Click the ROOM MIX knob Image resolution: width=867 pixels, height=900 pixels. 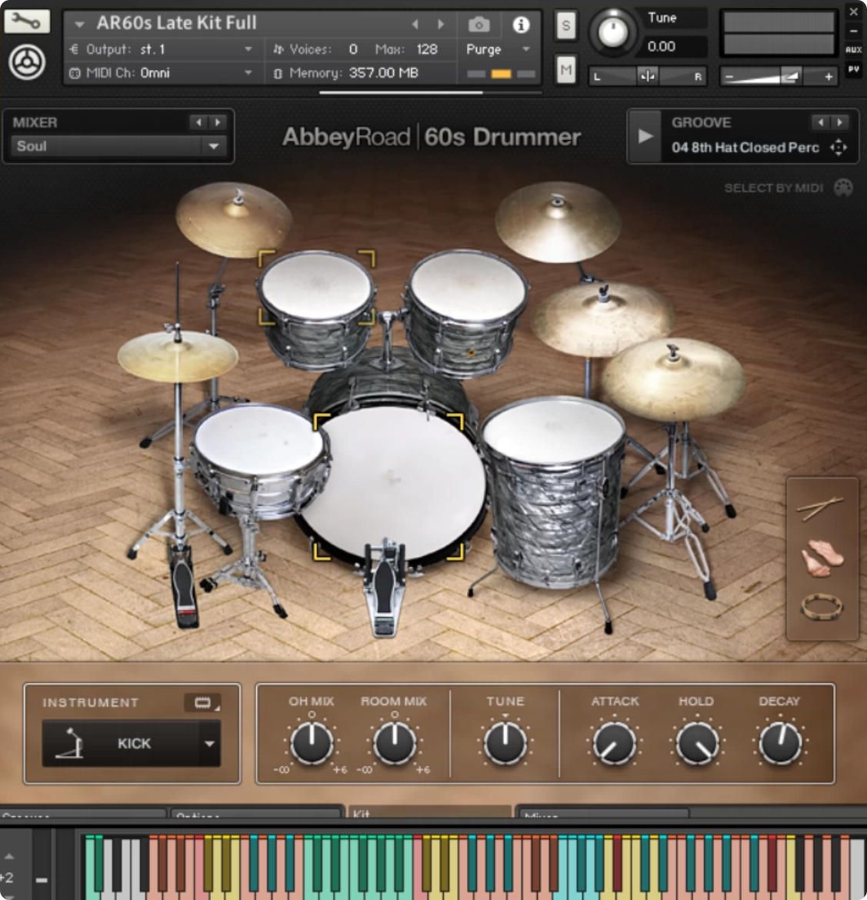pos(395,743)
